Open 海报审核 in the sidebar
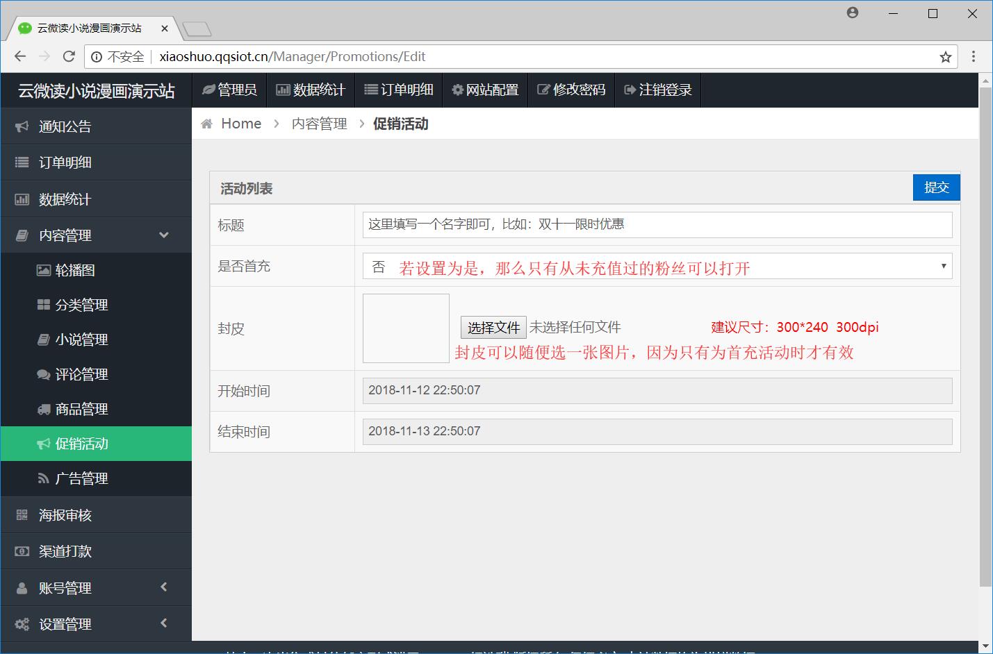The width and height of the screenshot is (993, 654). coord(96,515)
